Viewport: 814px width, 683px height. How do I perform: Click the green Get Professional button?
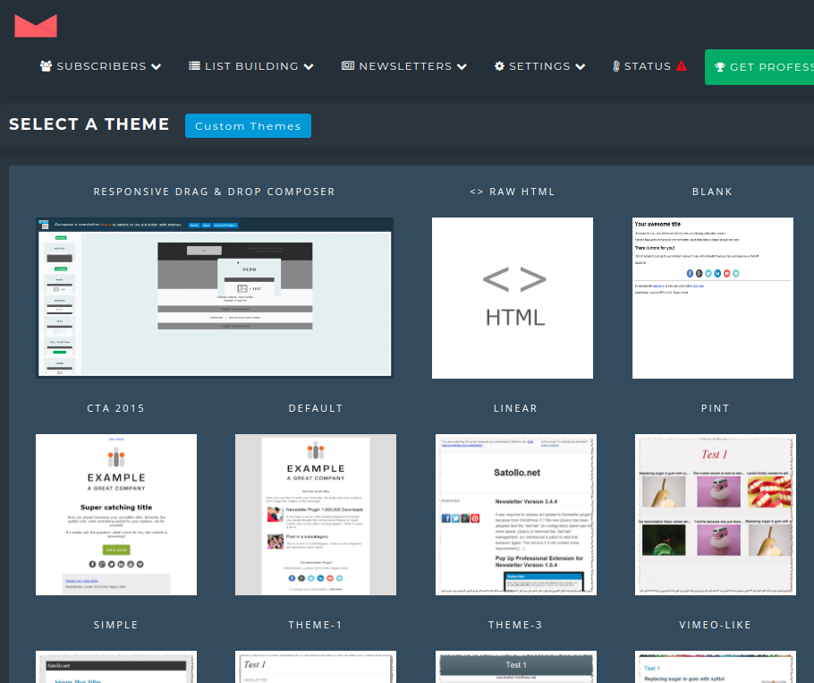click(759, 67)
